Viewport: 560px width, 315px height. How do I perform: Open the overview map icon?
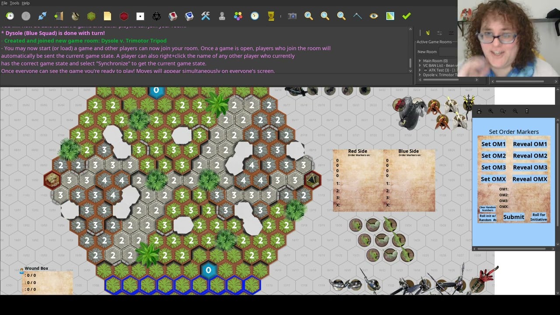390,16
